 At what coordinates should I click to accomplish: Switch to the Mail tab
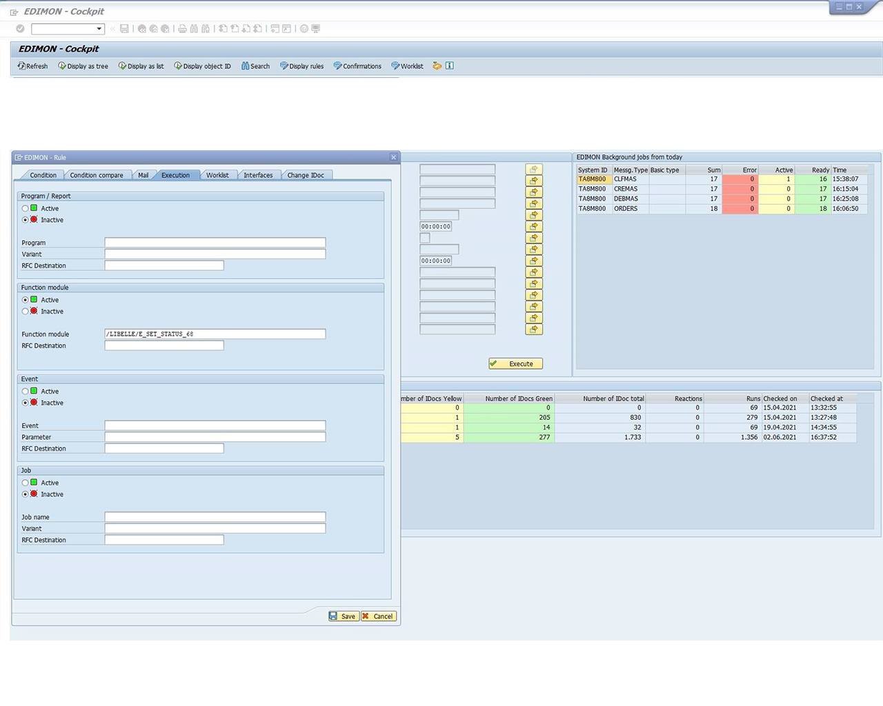[143, 175]
